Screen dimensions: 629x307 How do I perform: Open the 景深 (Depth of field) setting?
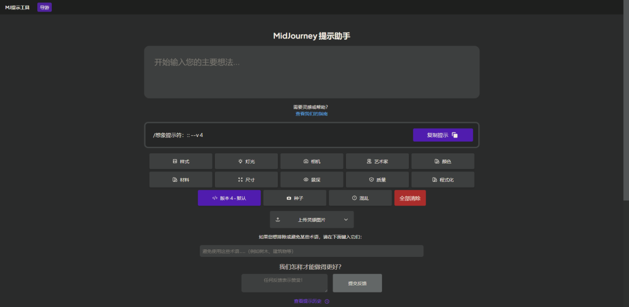[x=312, y=179]
